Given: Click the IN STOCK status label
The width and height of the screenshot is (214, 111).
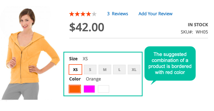Looking at the screenshot, I should [x=198, y=25].
